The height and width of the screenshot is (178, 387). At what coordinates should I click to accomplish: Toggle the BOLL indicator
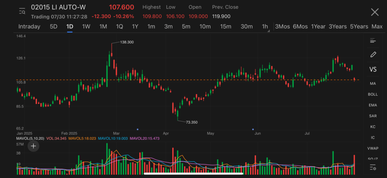coord(373,94)
